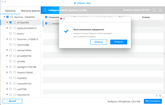Resume scan with the play button
Image resolution: width=165 pixels, height=105 pixels.
pyautogui.click(x=154, y=10)
